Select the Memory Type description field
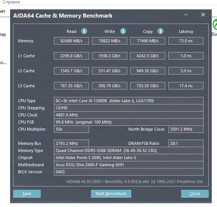217x207 pixels. click(x=129, y=150)
